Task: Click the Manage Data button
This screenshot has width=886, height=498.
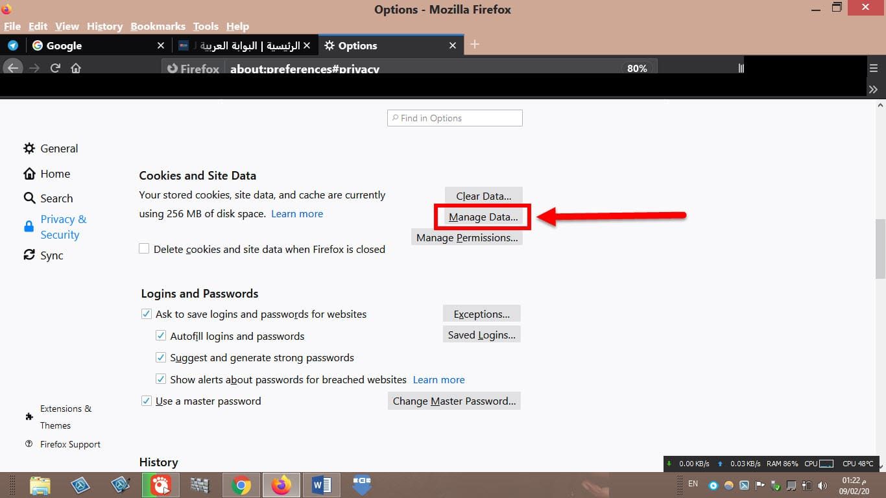Action: (483, 217)
